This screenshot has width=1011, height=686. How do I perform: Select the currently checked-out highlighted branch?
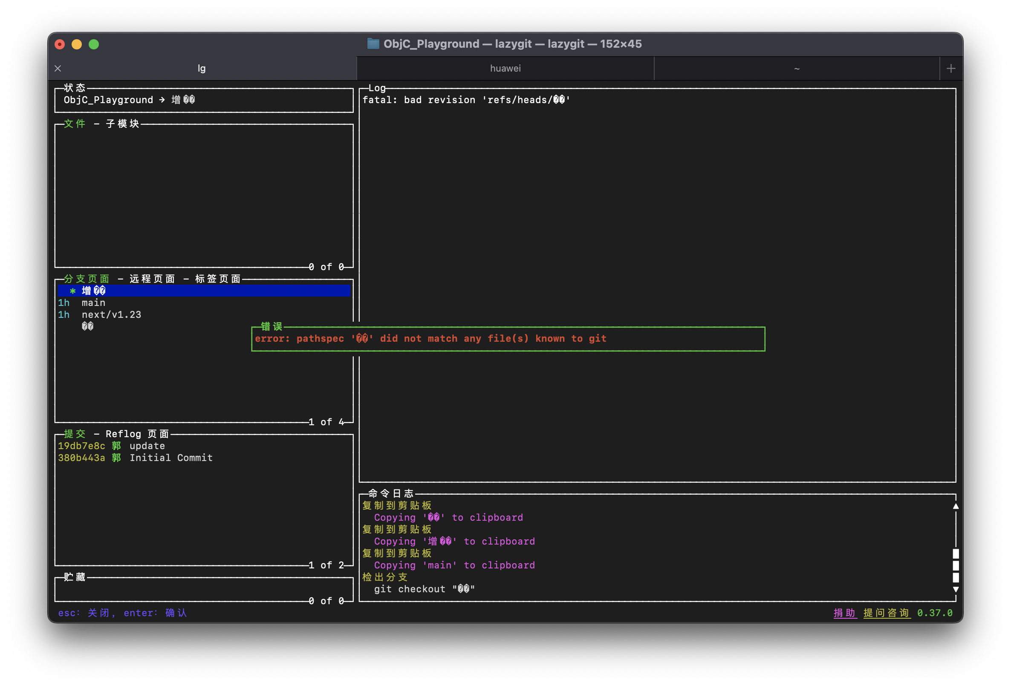point(204,291)
